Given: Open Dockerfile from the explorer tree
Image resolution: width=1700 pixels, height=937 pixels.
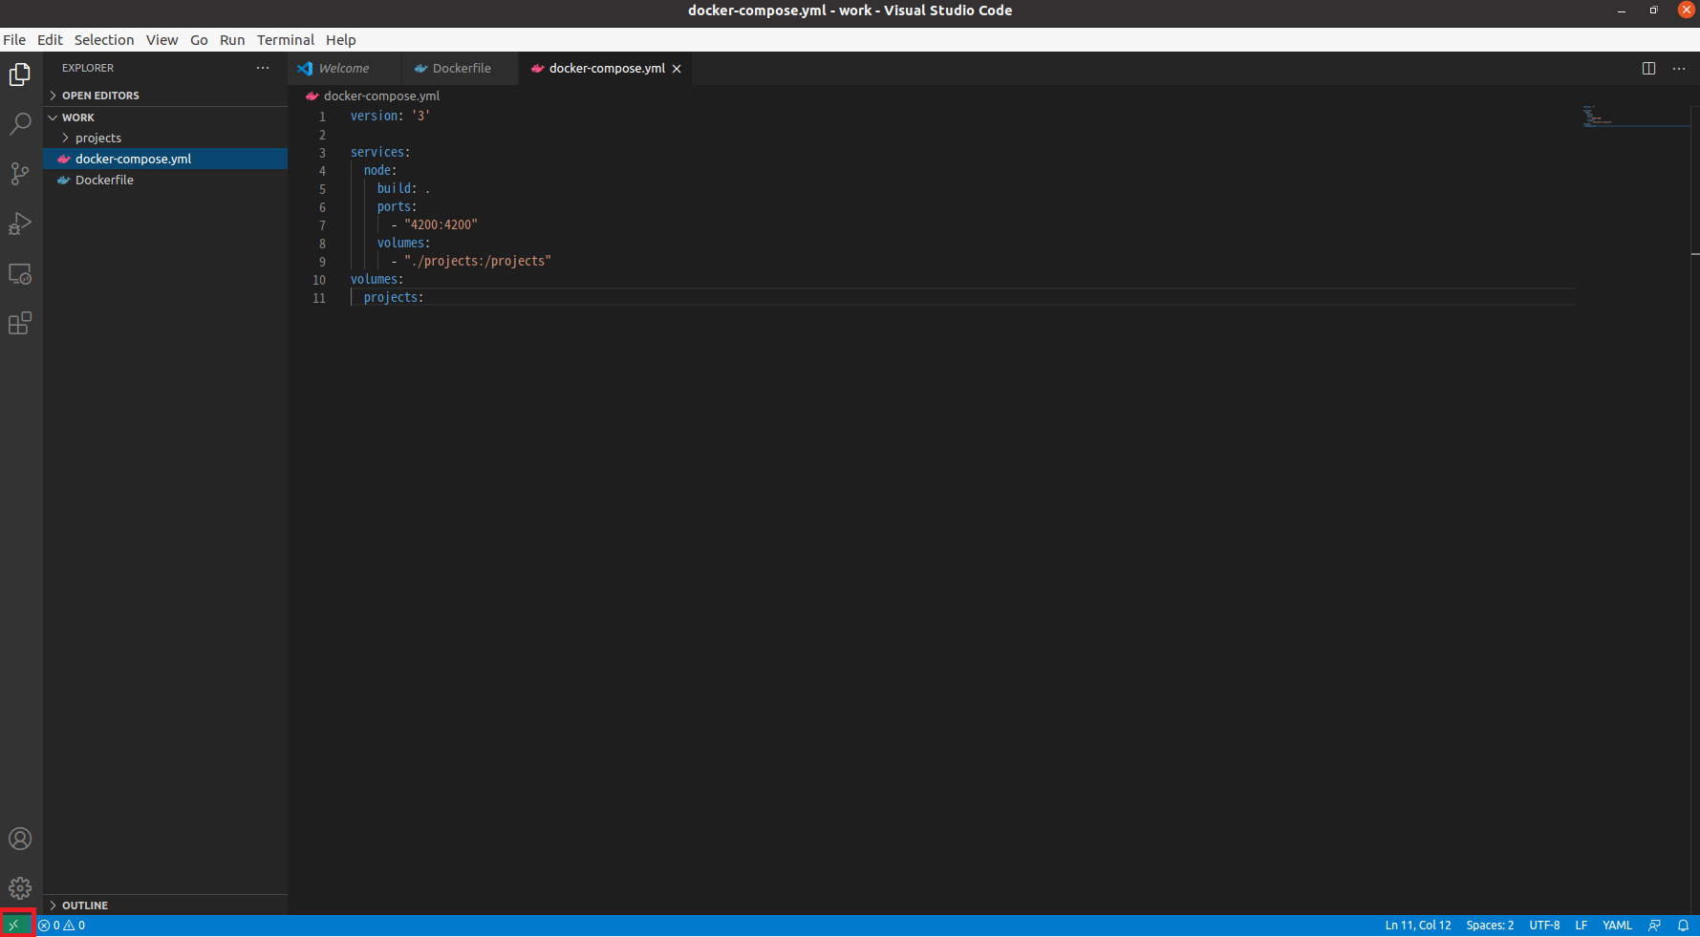Looking at the screenshot, I should pos(165,181).
